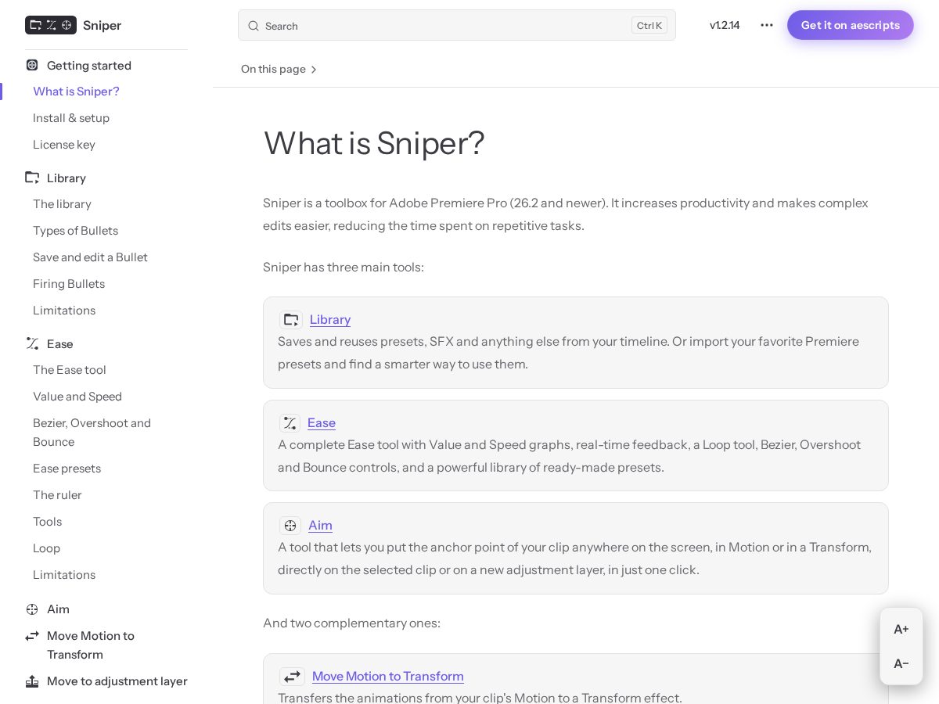This screenshot has height=704, width=939.
Task: Go to Firing Bullets page
Action: pos(69,283)
